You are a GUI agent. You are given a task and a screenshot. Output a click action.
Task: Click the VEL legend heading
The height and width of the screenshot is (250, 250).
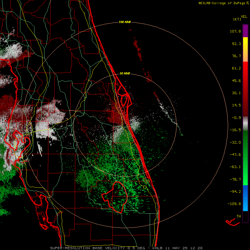244,17
